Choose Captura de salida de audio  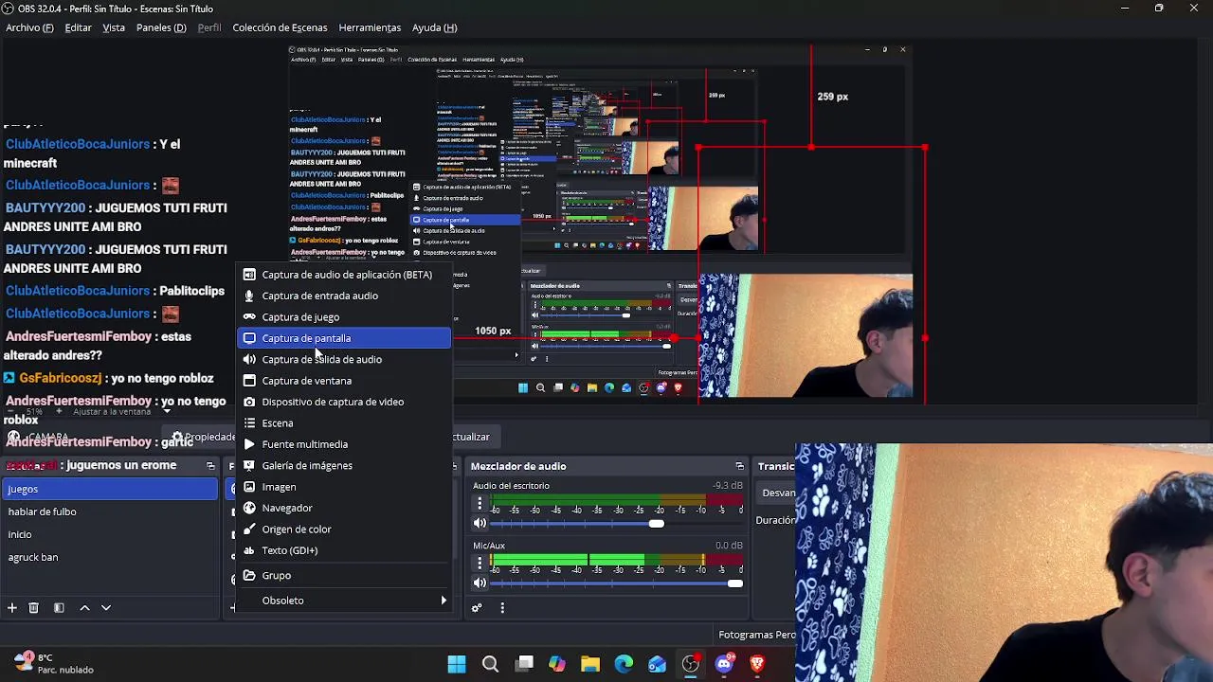[344, 359]
